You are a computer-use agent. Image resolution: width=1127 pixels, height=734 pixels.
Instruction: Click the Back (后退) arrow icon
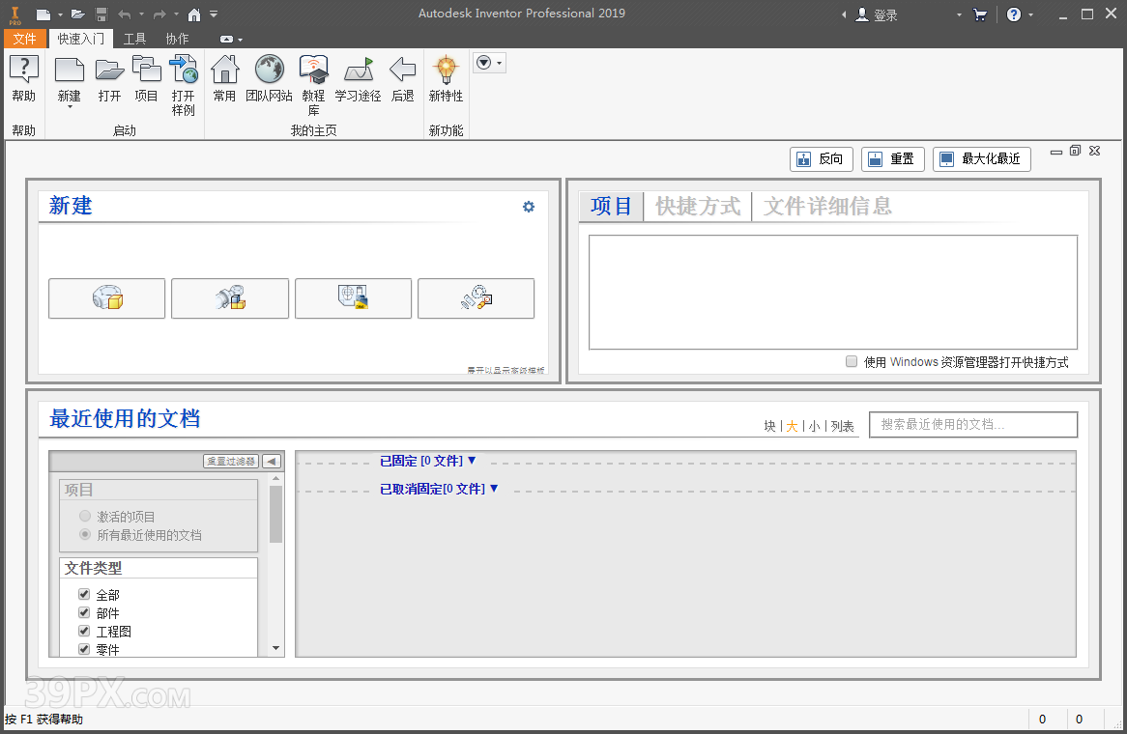(x=402, y=71)
